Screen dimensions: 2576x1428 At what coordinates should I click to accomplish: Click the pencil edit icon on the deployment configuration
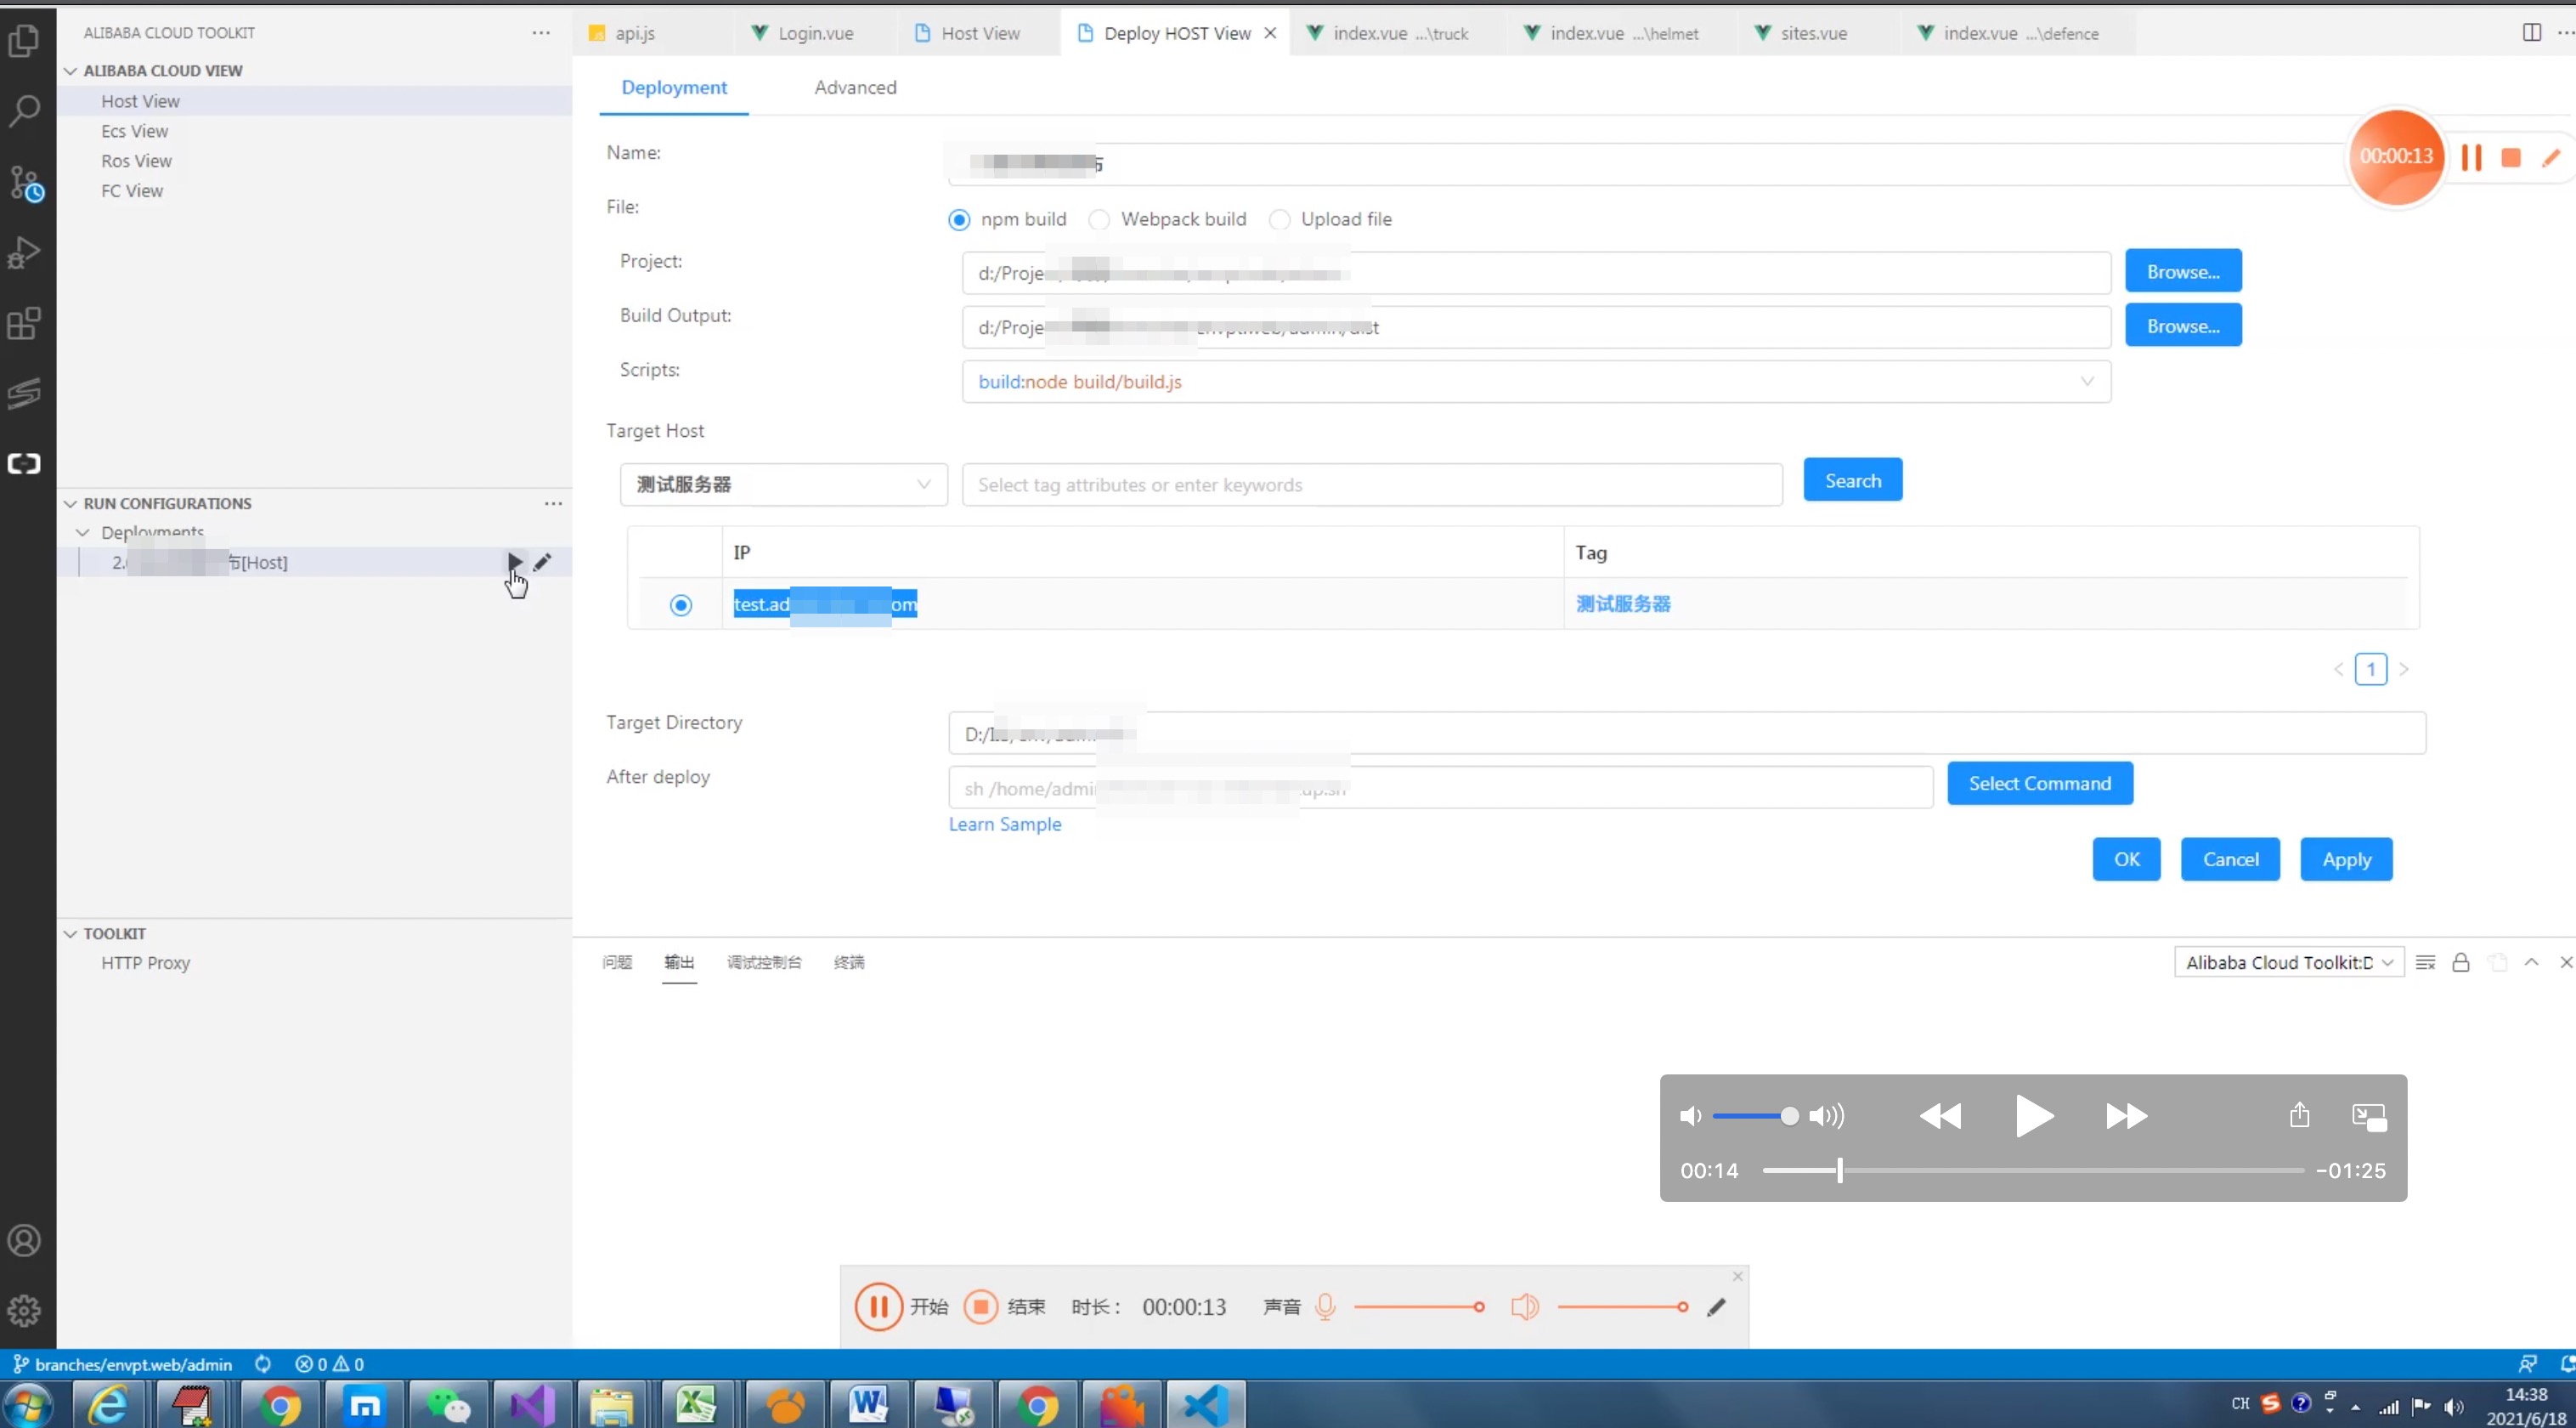tap(543, 563)
